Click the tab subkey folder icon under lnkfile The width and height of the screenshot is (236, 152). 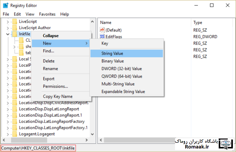point(21,53)
